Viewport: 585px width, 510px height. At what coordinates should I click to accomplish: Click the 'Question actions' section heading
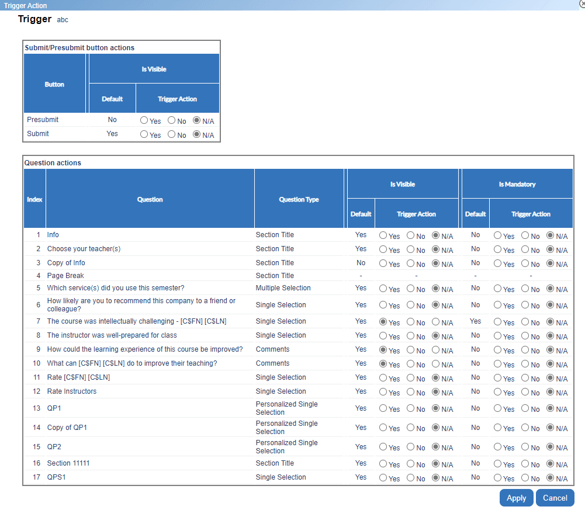click(x=53, y=162)
